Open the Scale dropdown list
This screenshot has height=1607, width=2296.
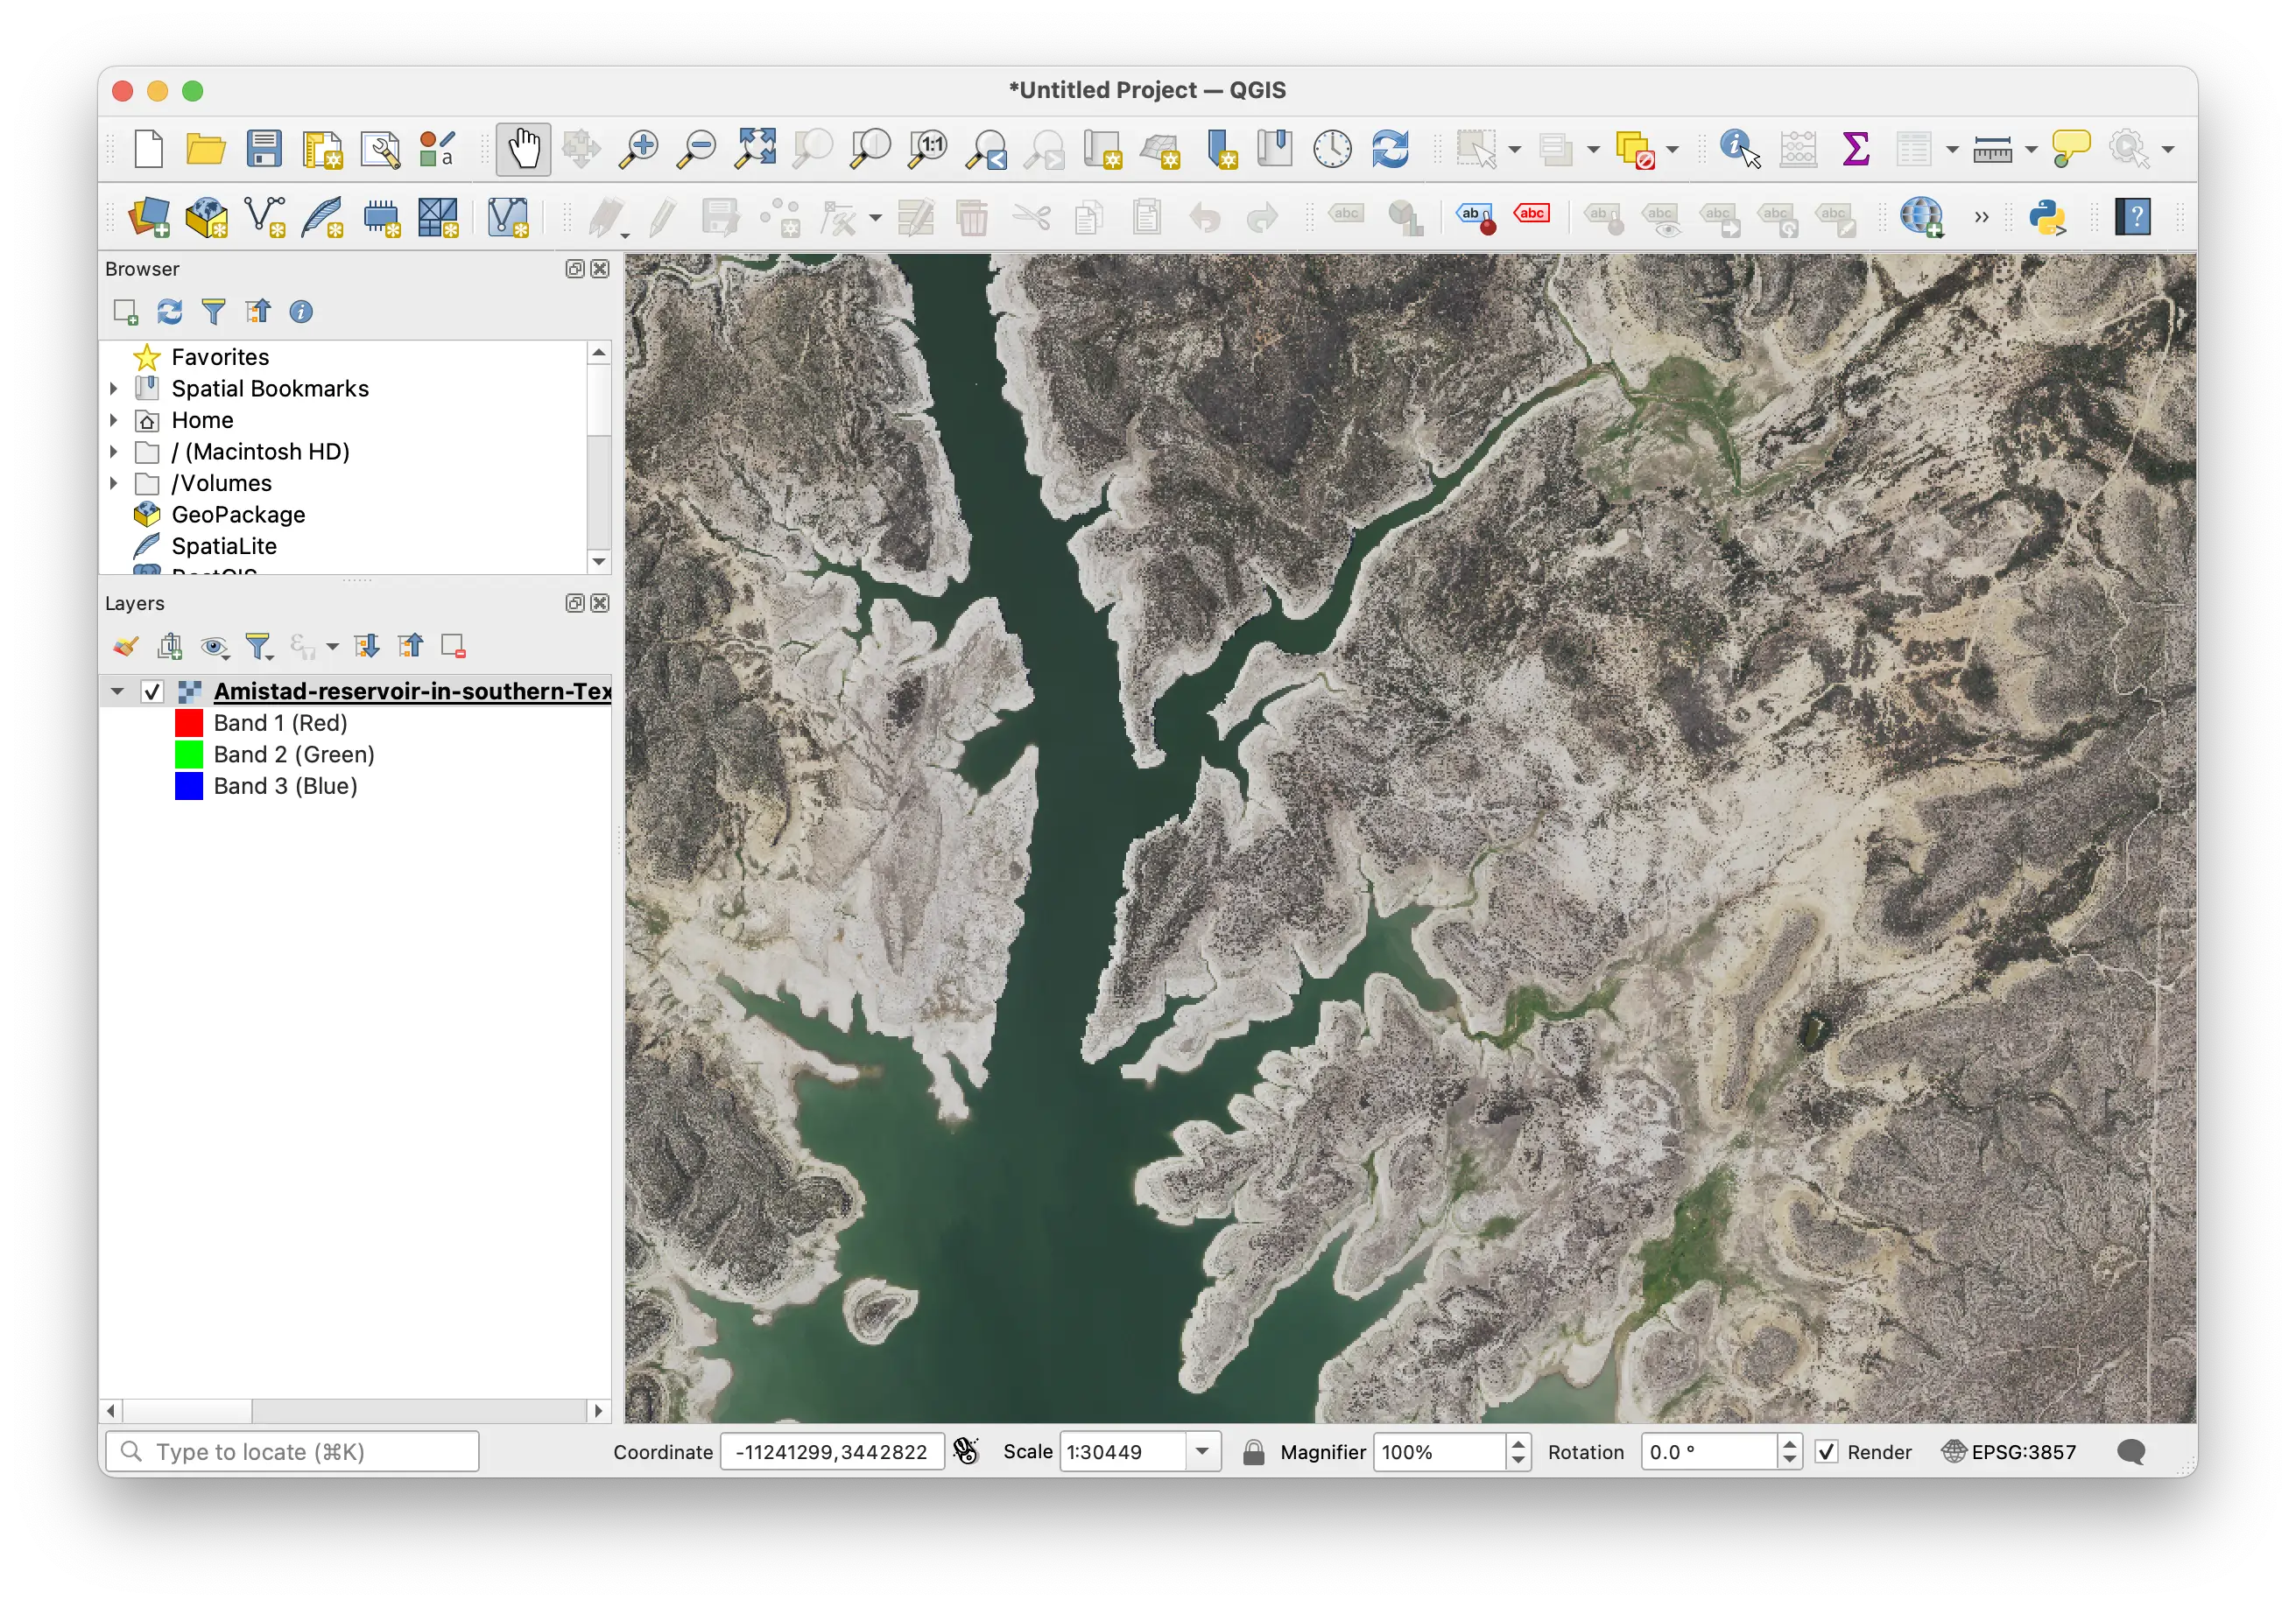1203,1452
